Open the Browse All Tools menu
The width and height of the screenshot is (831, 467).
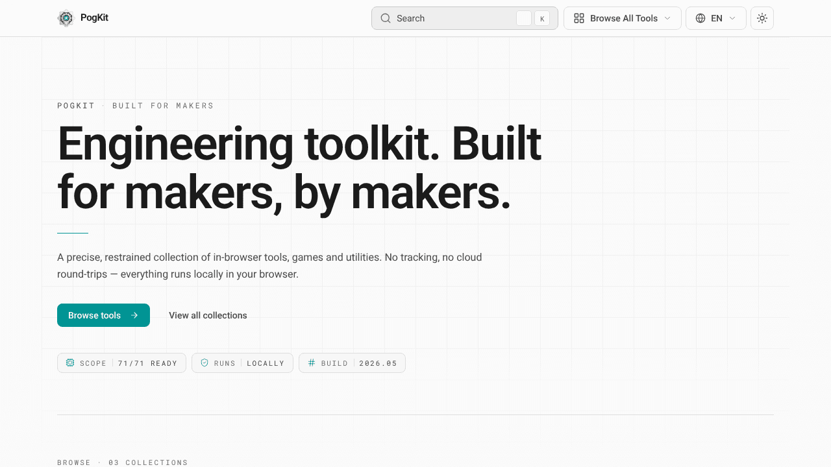622,18
